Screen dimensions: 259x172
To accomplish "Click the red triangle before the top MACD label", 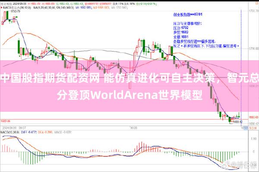I will pyautogui.click(x=1, y=8).
